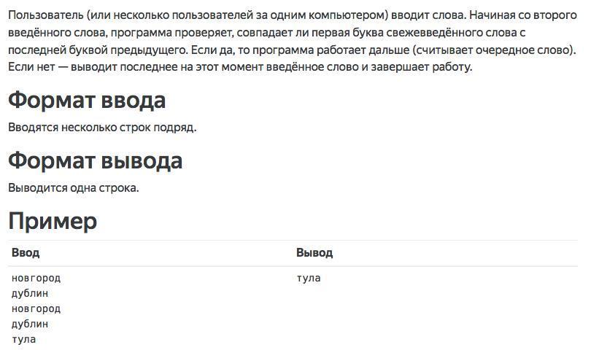
Task: Click the first "дублин" input line
Action: 30,293
